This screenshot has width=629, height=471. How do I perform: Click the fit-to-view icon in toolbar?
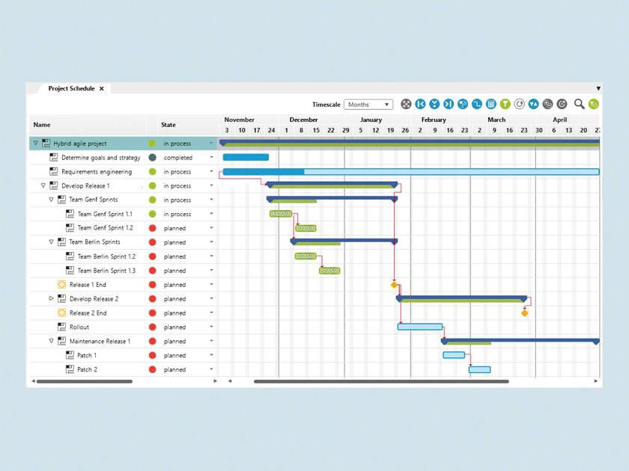point(406,105)
